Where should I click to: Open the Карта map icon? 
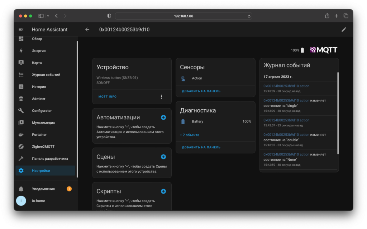21,63
